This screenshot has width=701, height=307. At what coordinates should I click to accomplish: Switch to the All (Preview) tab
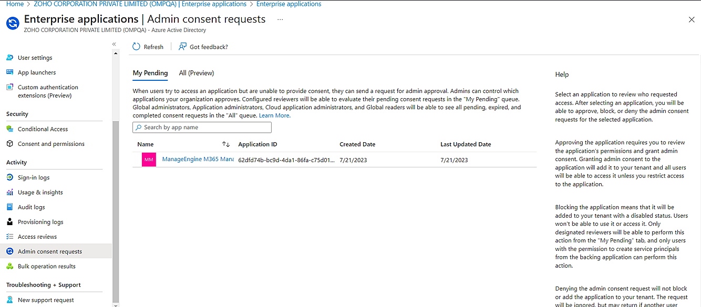(x=196, y=72)
